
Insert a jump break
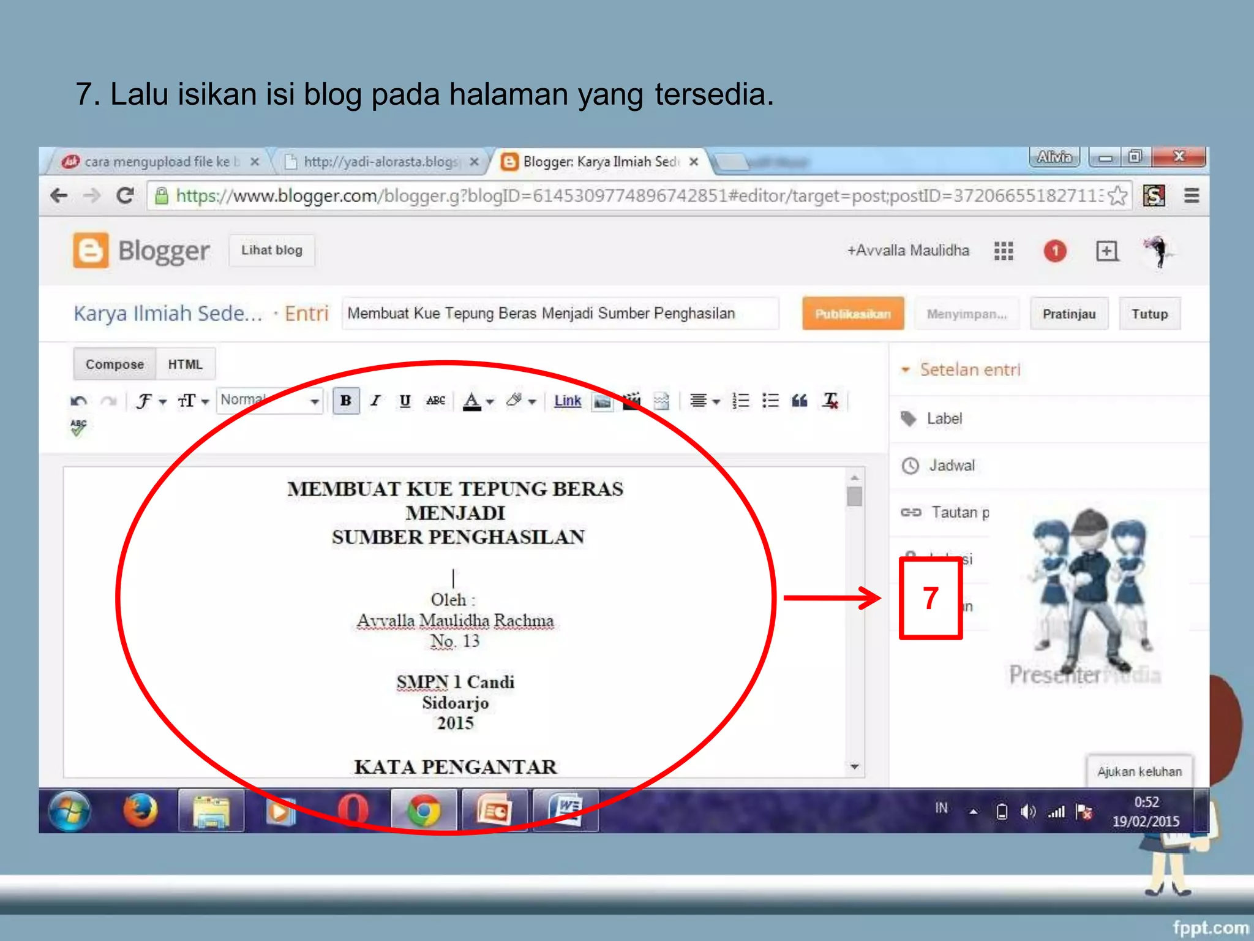pos(661,401)
